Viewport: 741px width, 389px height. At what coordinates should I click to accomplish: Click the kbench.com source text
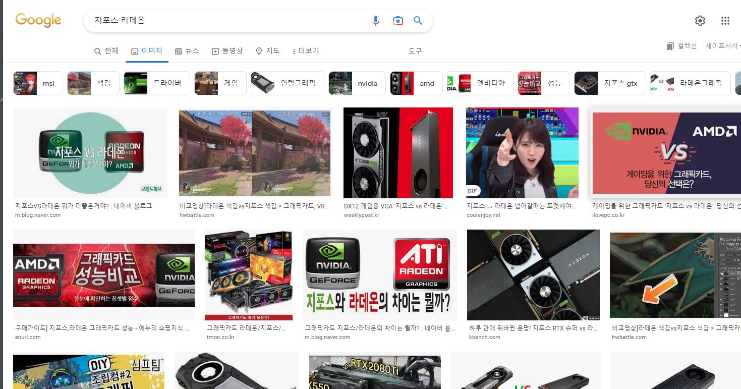pos(485,337)
